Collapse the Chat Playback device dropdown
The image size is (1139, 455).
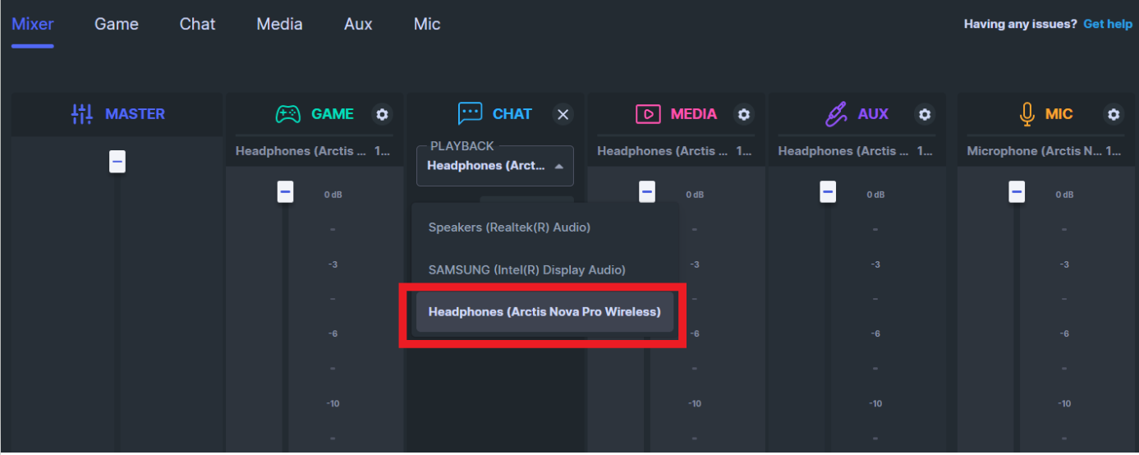tap(558, 166)
